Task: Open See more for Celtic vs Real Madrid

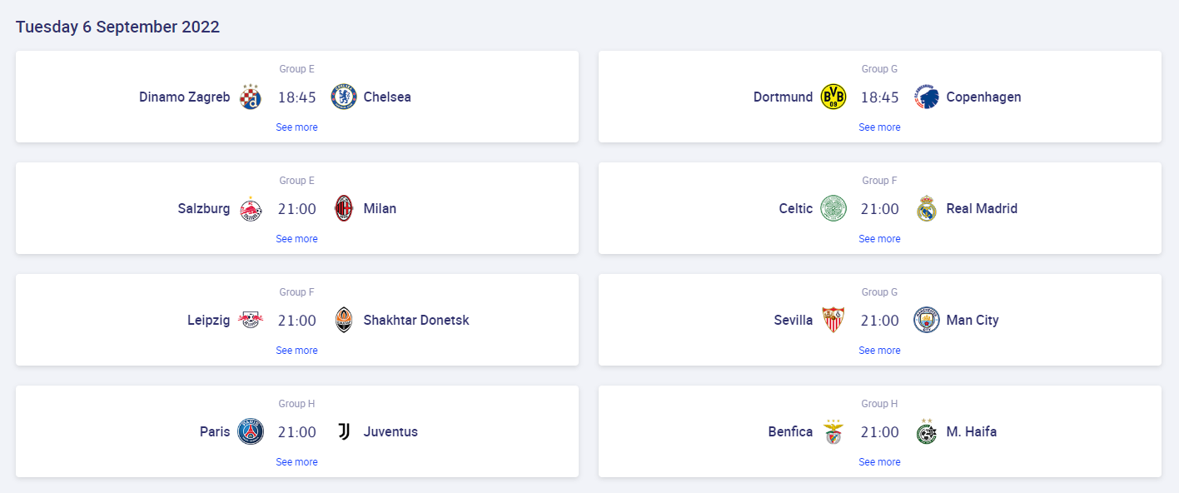Action: coord(880,239)
